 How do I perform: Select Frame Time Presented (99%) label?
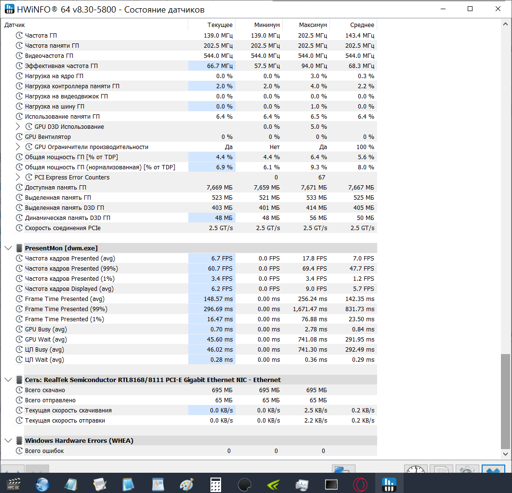pyautogui.click(x=66, y=309)
